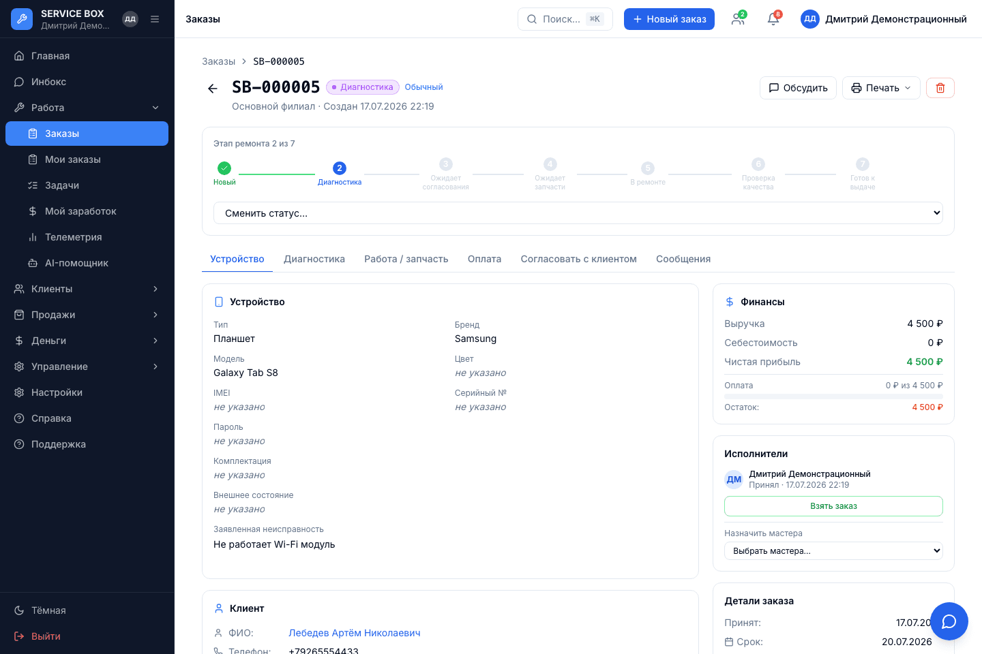
Task: Click the Новый заказ button
Action: [669, 19]
